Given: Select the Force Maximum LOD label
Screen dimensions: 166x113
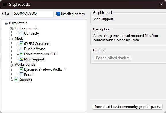Looking at the screenshot, I should [x=40, y=54].
